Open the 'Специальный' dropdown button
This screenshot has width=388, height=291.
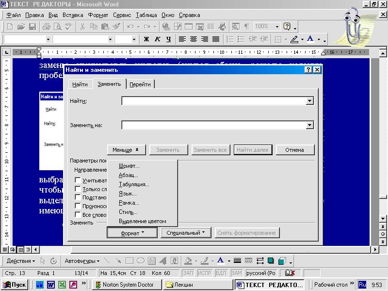pyautogui.click(x=186, y=233)
